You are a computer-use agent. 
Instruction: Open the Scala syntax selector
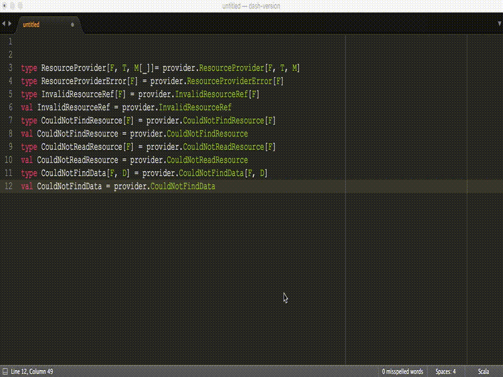tap(484, 371)
